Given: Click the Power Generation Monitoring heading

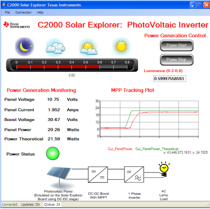Looking at the screenshot, I should (x=41, y=90).
